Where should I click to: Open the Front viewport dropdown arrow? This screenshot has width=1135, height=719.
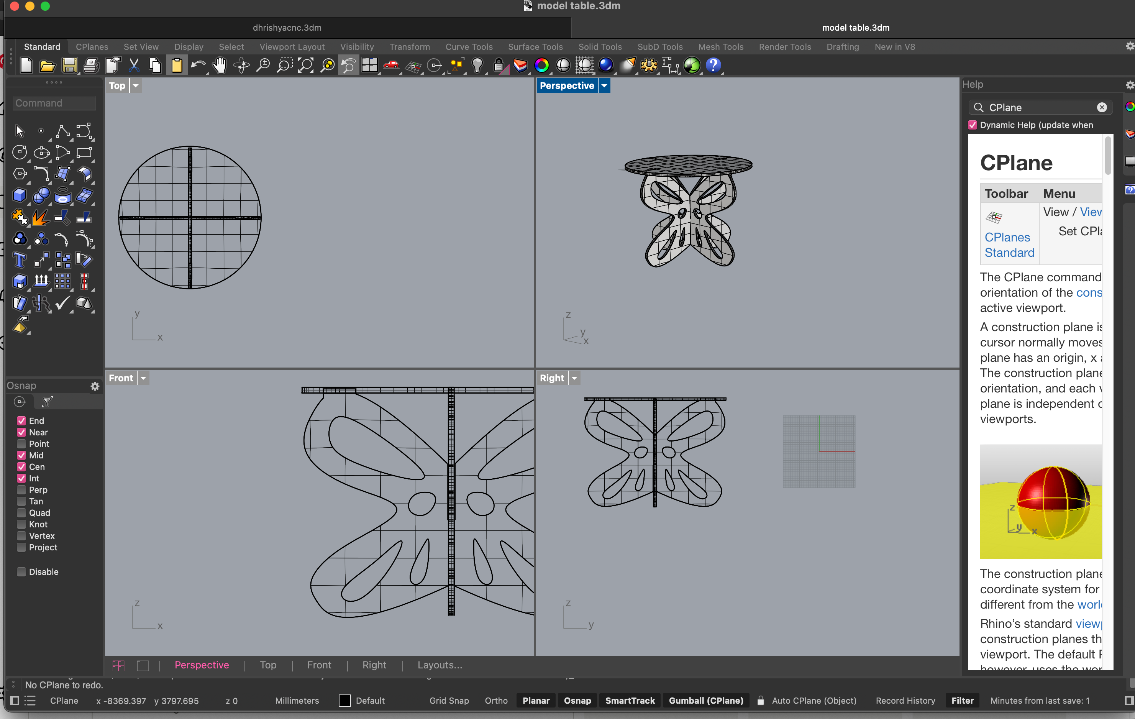tap(143, 378)
